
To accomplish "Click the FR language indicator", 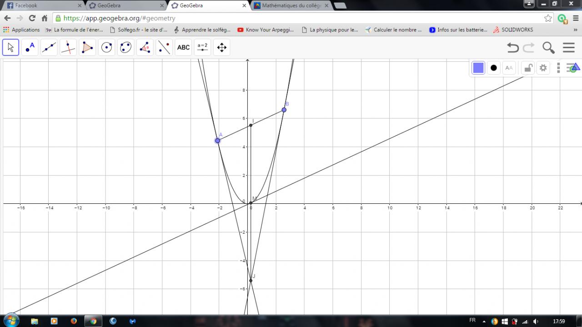I will coord(472,321).
